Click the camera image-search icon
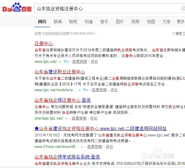The height and width of the screenshot is (168, 185). 183,8
